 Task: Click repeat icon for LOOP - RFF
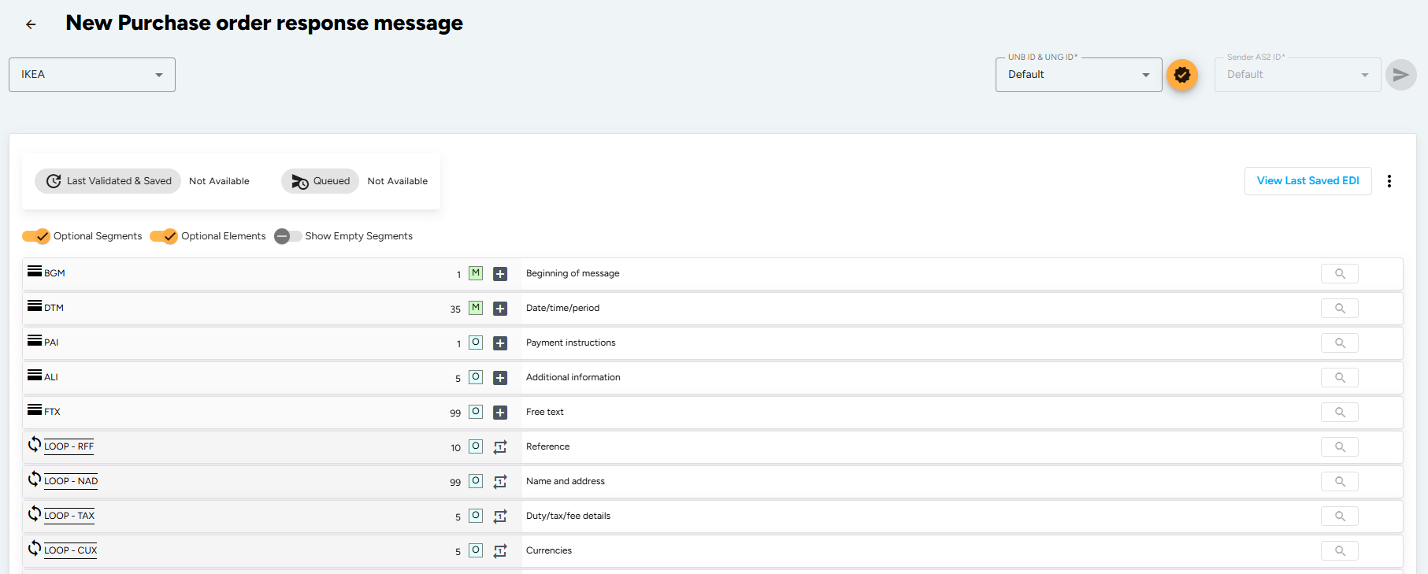[x=500, y=447]
